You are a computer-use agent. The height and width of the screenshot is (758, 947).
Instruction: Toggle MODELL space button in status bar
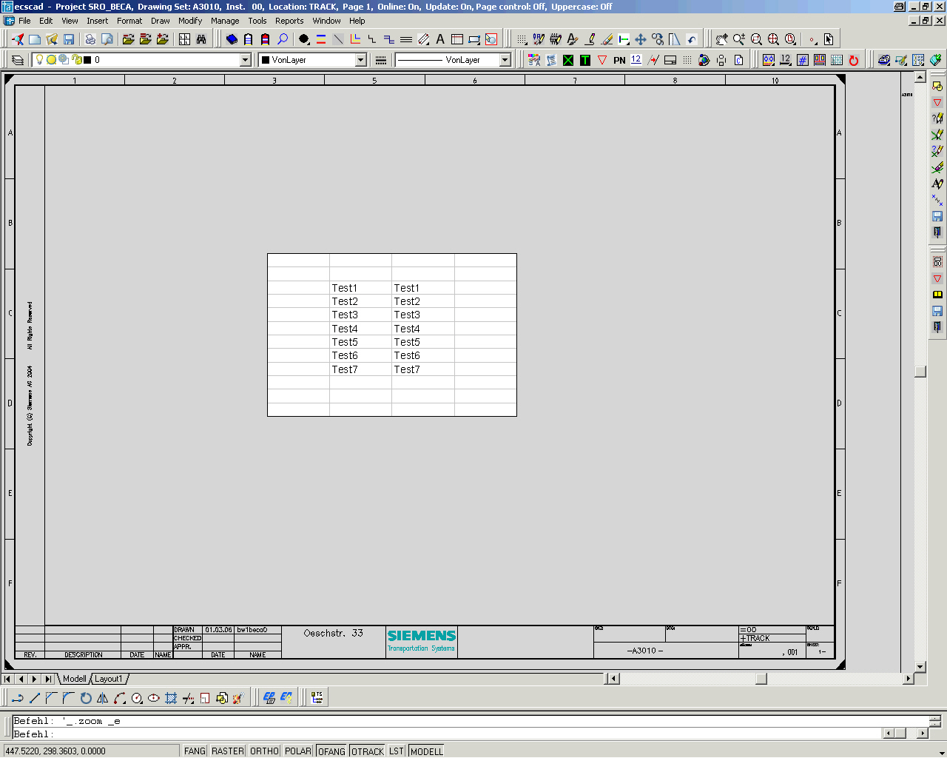[426, 751]
